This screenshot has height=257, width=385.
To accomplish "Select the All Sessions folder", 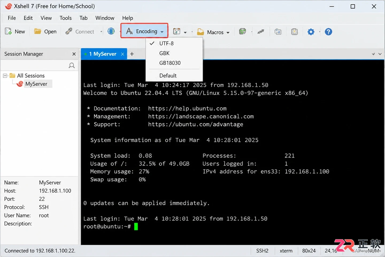I will coord(27,76).
